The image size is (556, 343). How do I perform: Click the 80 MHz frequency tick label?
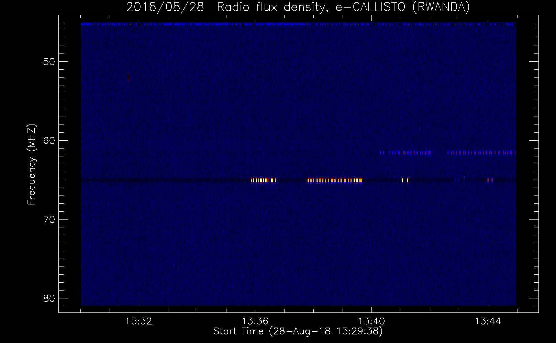click(x=49, y=298)
